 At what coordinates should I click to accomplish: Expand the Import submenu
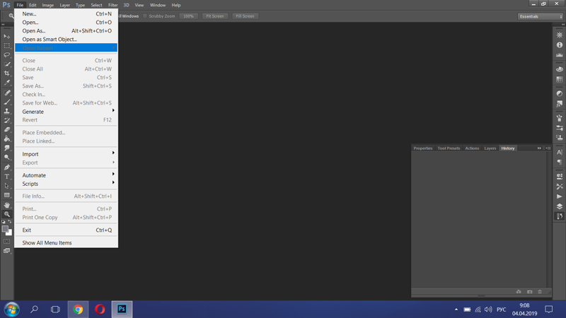click(67, 154)
